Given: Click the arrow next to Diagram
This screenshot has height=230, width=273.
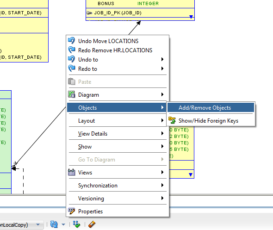Looking at the screenshot, I should (x=162, y=94).
